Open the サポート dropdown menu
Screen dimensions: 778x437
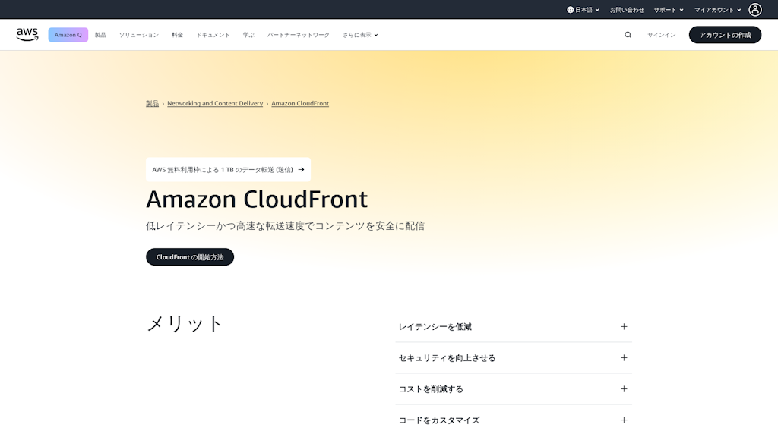(669, 10)
